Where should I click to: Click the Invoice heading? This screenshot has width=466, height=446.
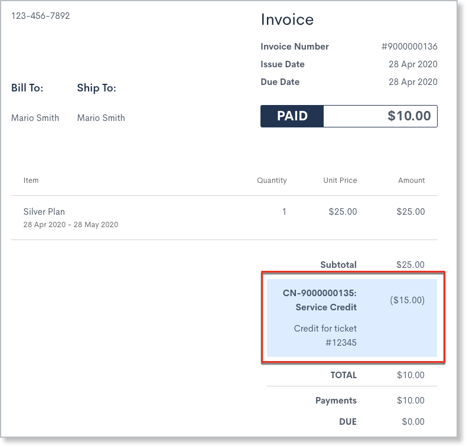(x=287, y=19)
